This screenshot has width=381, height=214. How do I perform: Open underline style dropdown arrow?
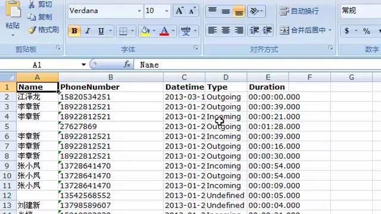tap(110, 31)
